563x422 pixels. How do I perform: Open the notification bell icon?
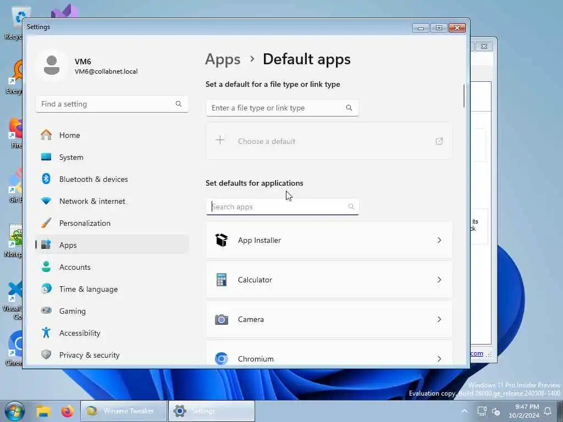(x=548, y=411)
